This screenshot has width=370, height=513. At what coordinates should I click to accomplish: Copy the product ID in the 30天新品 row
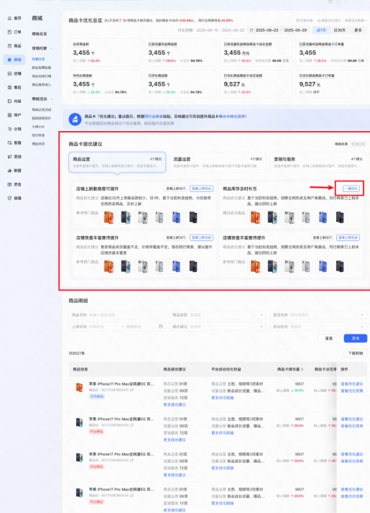pos(131,390)
